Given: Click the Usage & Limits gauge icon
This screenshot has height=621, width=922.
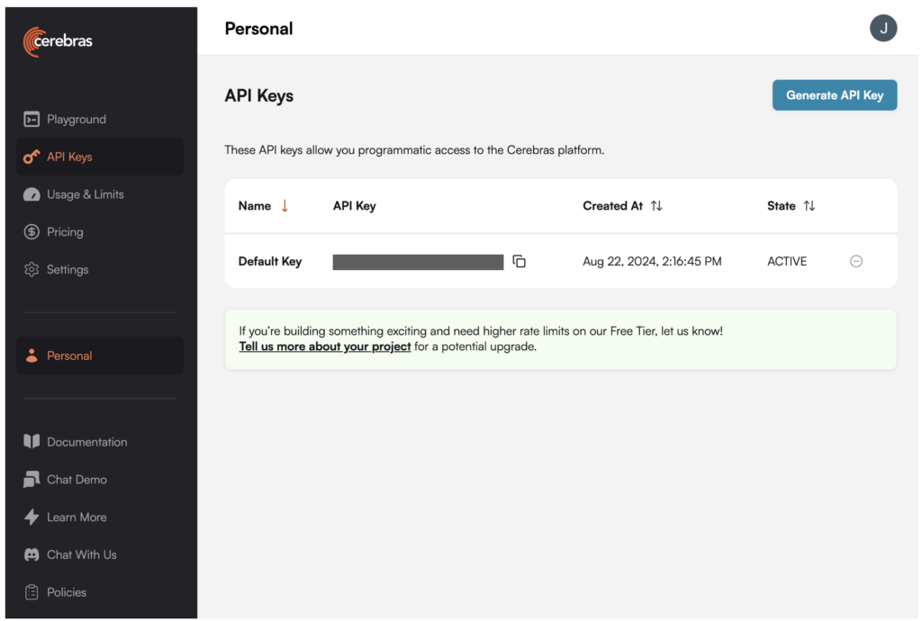Looking at the screenshot, I should [x=32, y=194].
